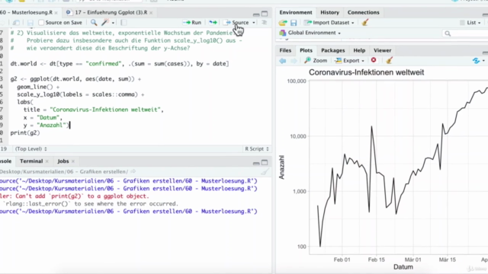Viewport: 488px width, 274px height.
Task: Open the R Script file type selector
Action: [257, 149]
